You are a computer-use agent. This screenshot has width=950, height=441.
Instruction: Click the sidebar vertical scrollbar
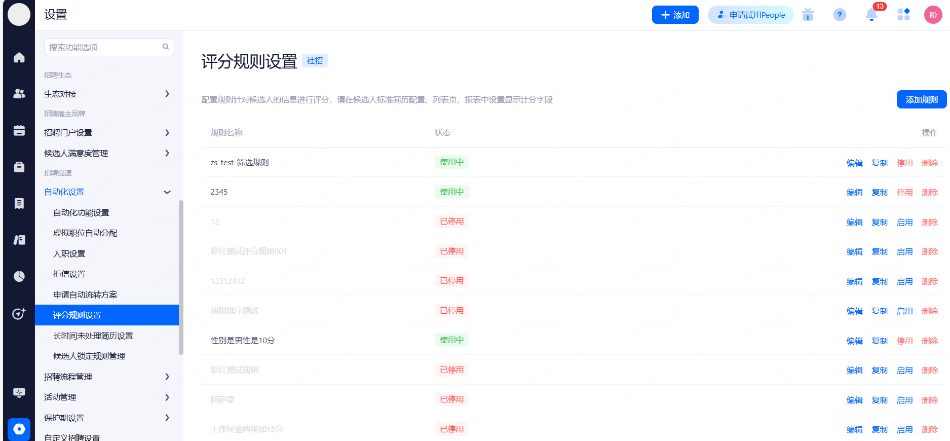181,277
